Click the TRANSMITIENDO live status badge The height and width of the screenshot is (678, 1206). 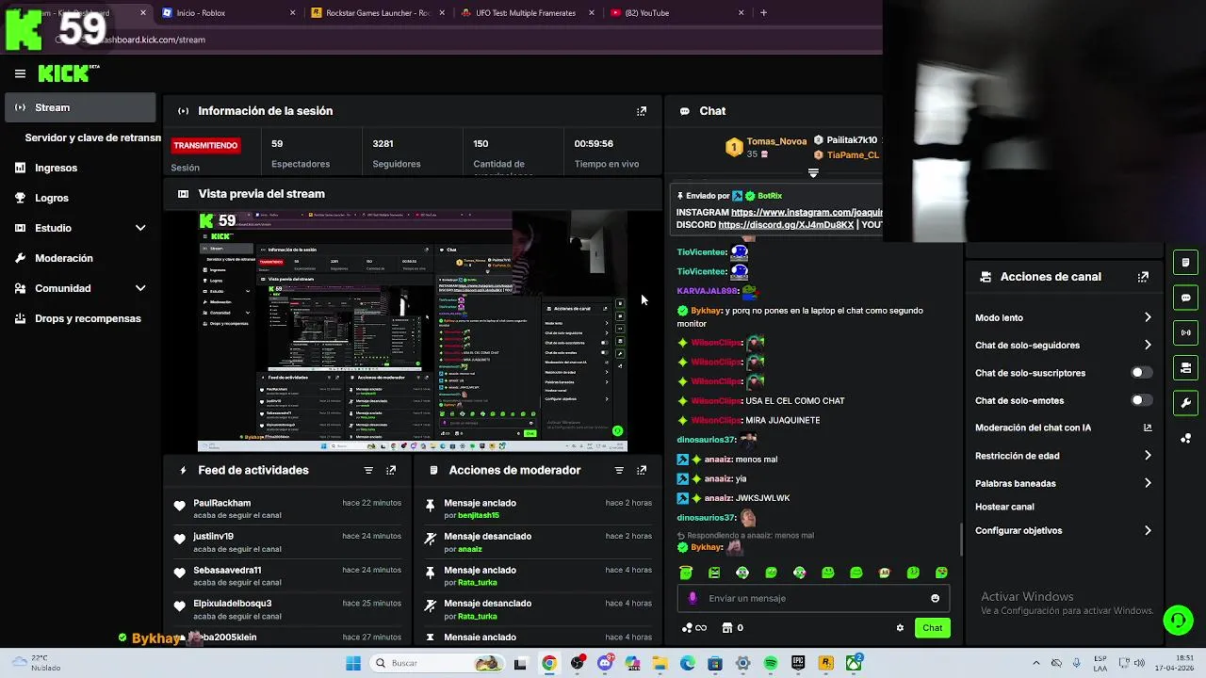click(x=205, y=146)
